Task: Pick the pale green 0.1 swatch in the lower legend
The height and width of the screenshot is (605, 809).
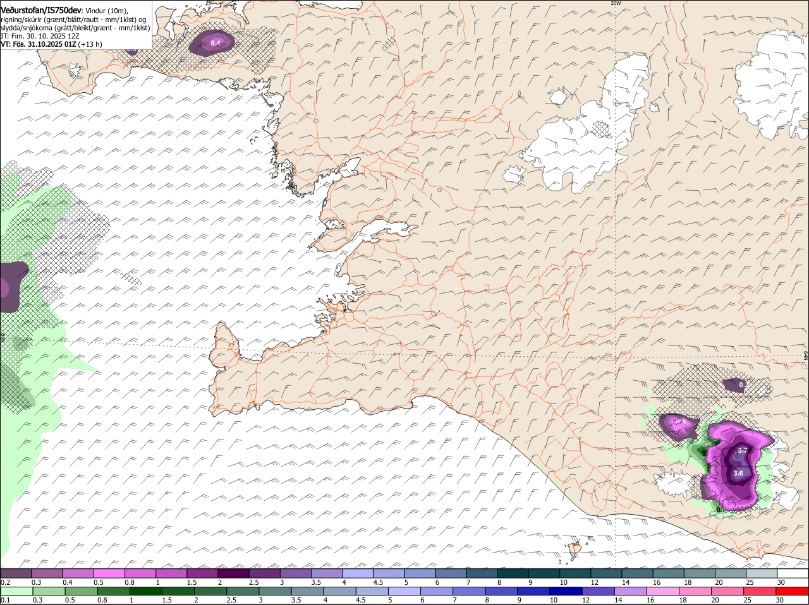Action: tap(16, 591)
